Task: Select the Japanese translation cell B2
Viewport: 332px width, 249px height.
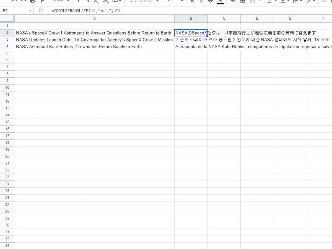Action: [191, 33]
